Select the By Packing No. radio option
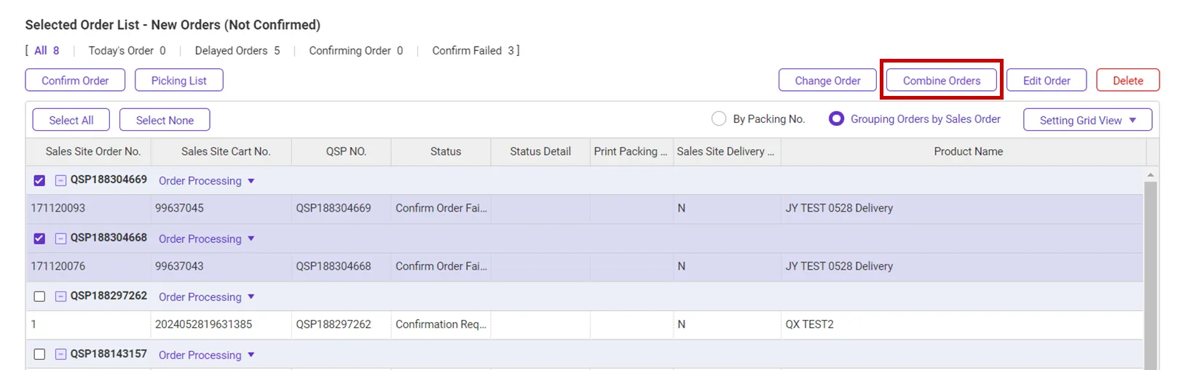 [x=719, y=118]
